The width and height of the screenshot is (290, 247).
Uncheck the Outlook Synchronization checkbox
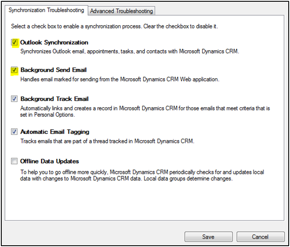click(15, 42)
